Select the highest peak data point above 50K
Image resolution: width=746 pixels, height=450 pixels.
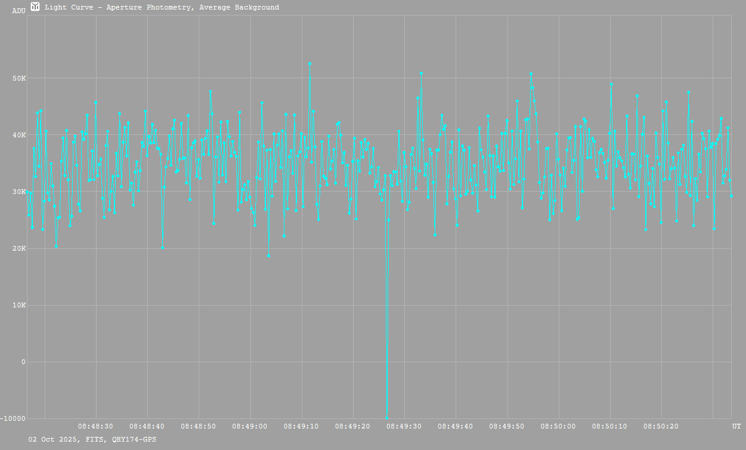[x=310, y=63]
